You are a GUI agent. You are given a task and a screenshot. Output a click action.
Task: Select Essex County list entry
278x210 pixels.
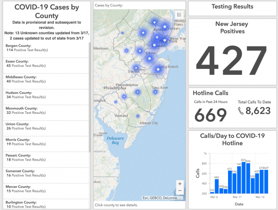click(x=46, y=63)
